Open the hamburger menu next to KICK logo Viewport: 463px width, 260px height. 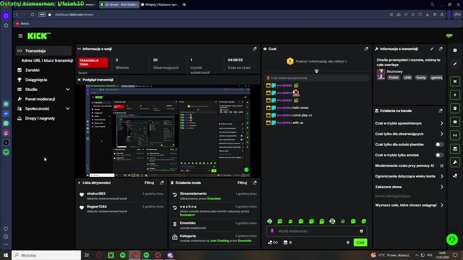pos(20,36)
